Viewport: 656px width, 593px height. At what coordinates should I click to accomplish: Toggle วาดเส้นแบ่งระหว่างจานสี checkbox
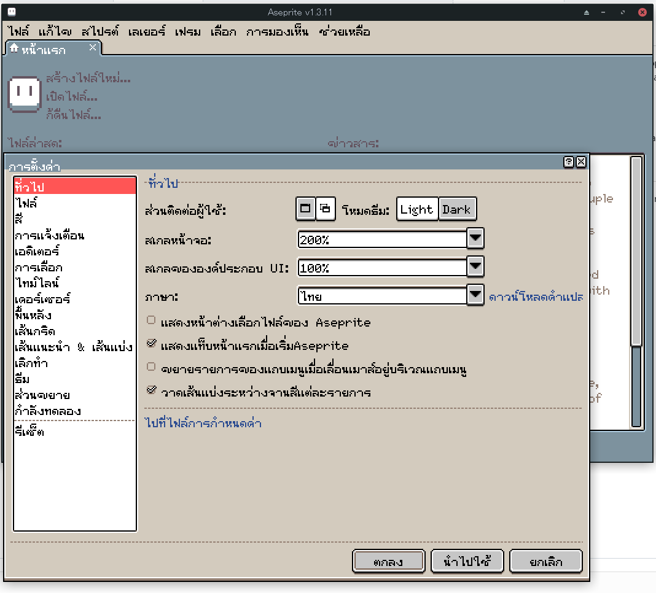[152, 390]
